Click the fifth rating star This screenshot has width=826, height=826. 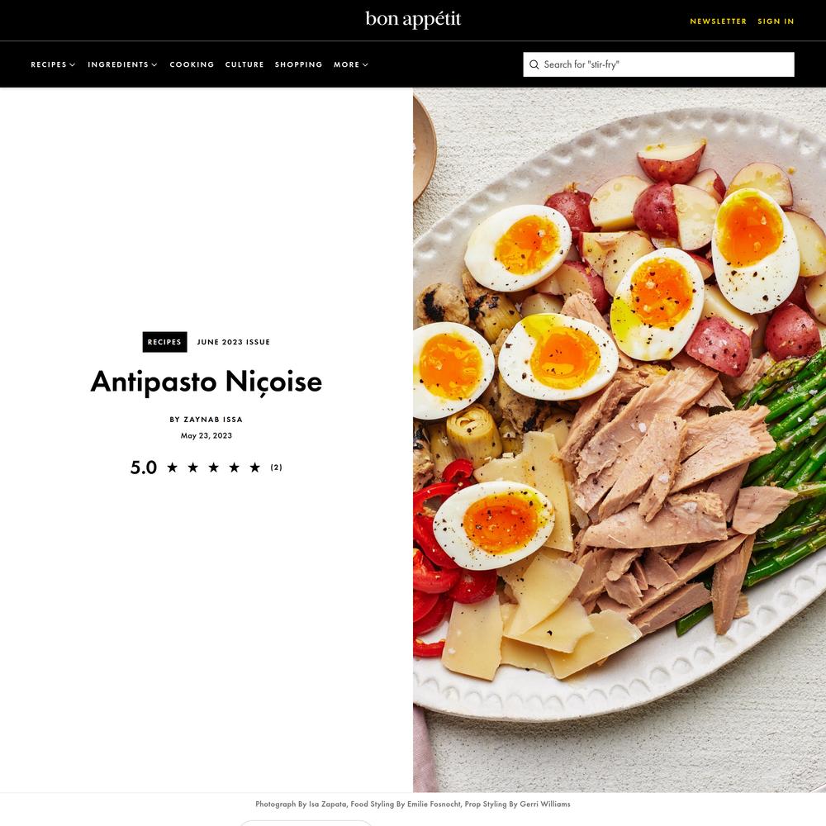click(255, 468)
